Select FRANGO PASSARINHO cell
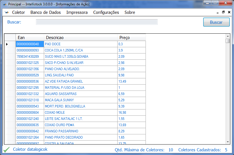234x155 pixels. [x=81, y=131]
